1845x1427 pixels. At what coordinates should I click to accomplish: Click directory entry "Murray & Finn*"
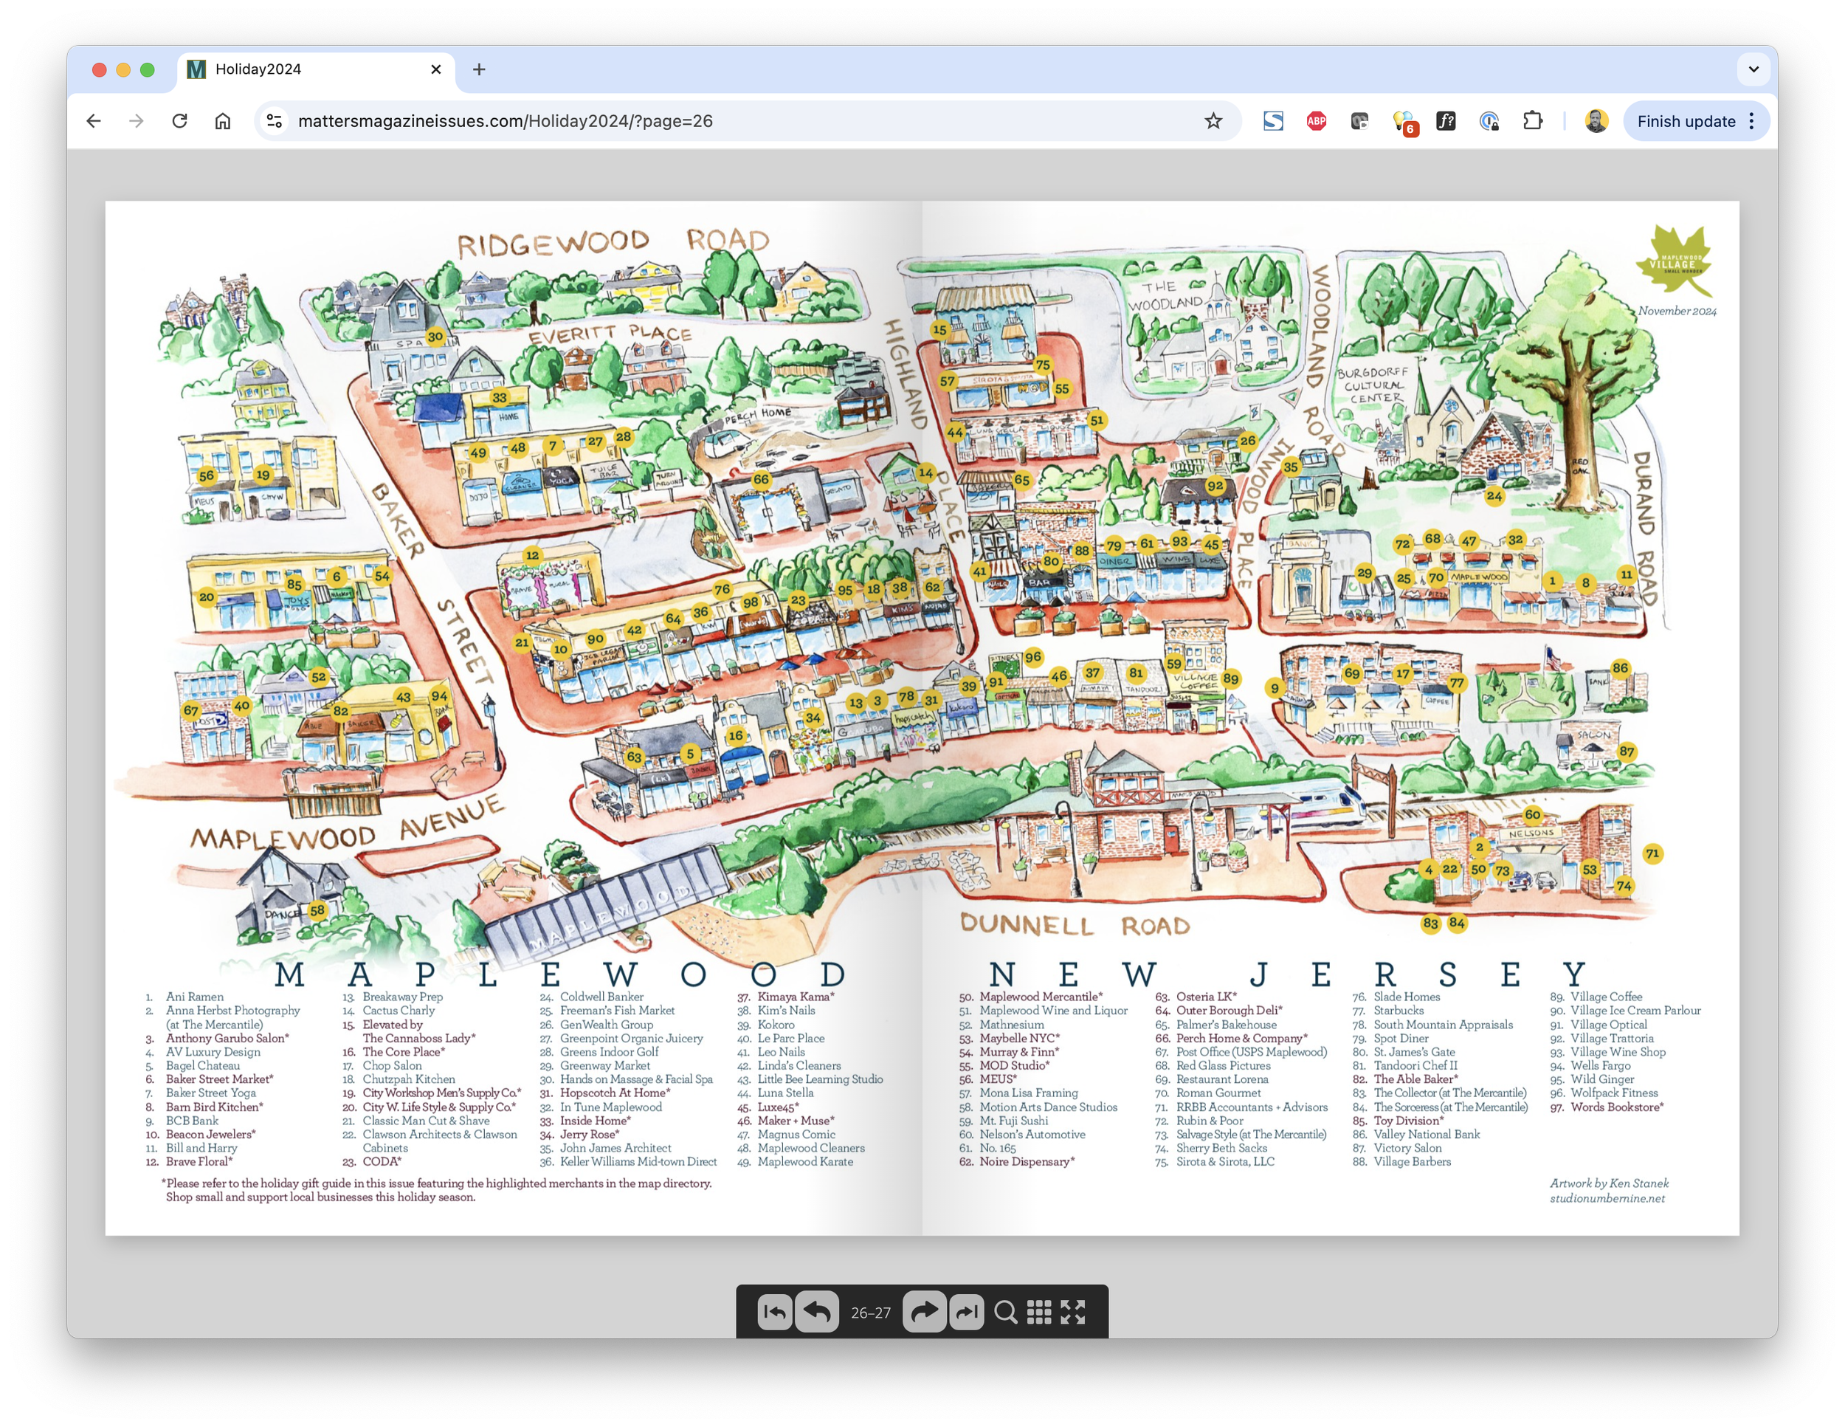click(x=1018, y=1052)
